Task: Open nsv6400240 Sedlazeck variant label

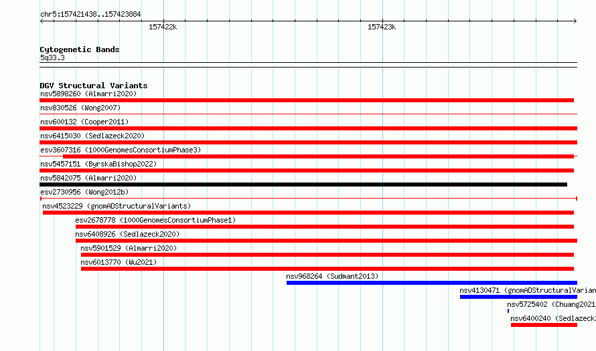Action: (x=553, y=318)
